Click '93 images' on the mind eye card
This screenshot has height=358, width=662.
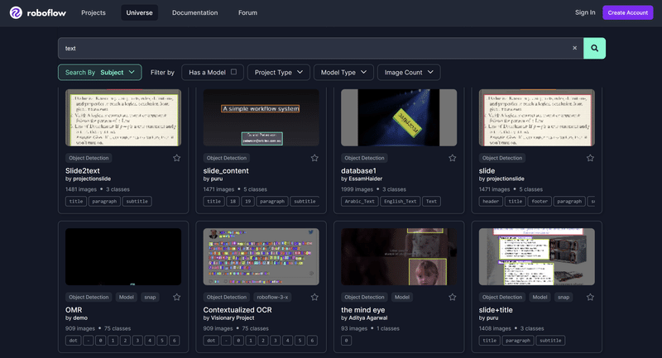354,328
